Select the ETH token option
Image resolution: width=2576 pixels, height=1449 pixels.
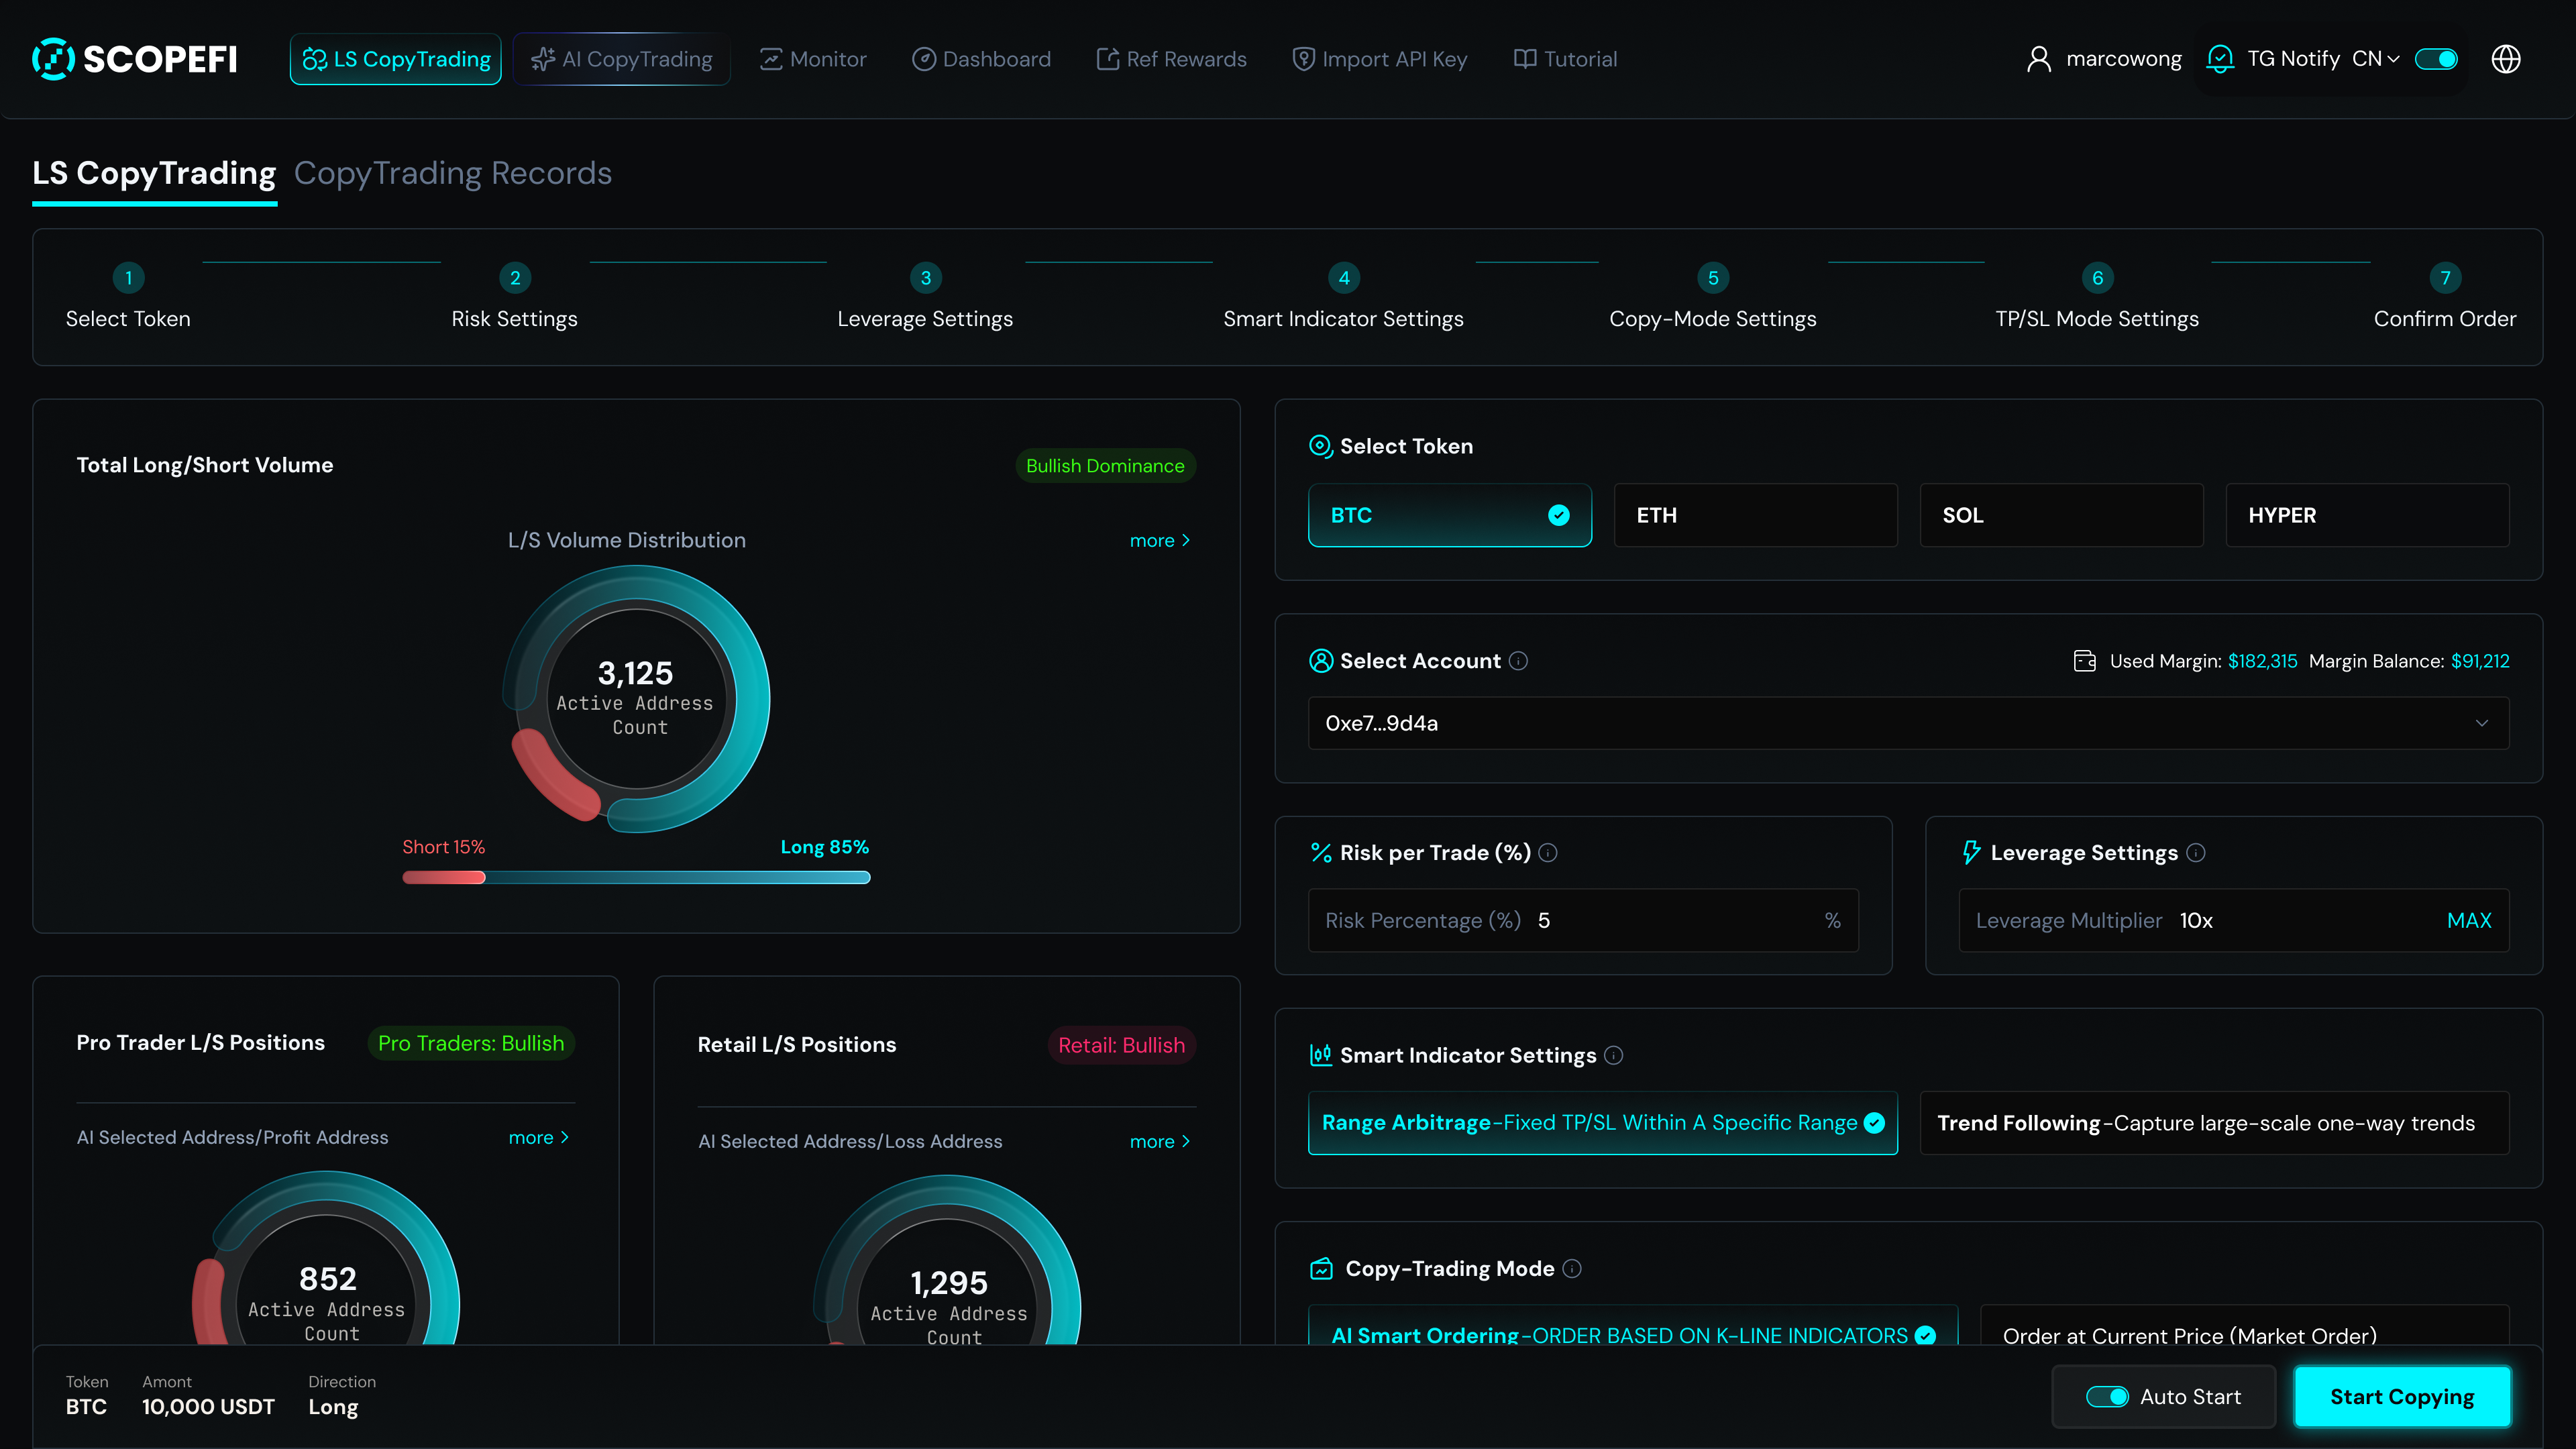click(x=1756, y=515)
